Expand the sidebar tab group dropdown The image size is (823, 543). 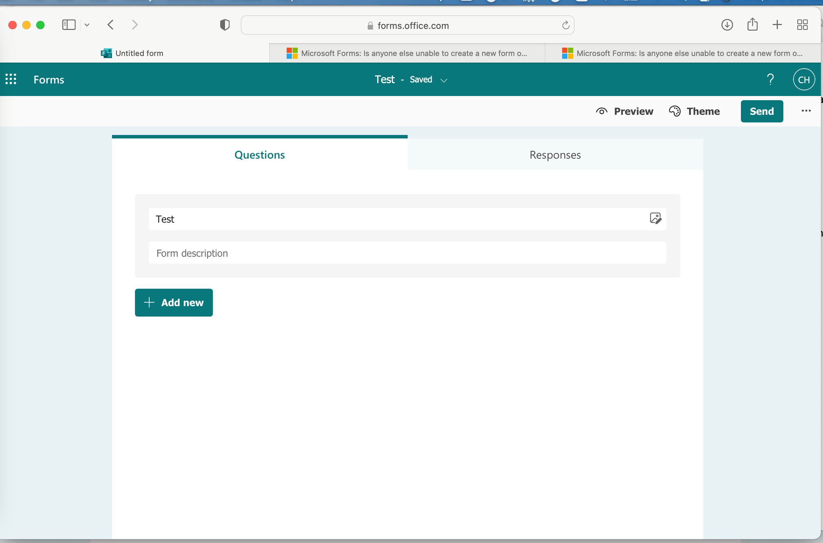coord(87,25)
